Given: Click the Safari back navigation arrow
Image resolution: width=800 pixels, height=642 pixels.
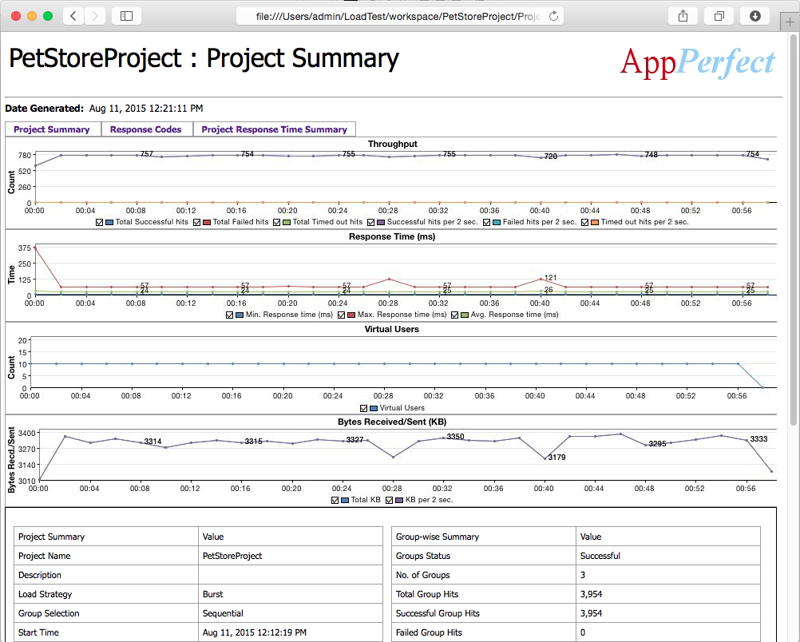Looking at the screenshot, I should 73,16.
